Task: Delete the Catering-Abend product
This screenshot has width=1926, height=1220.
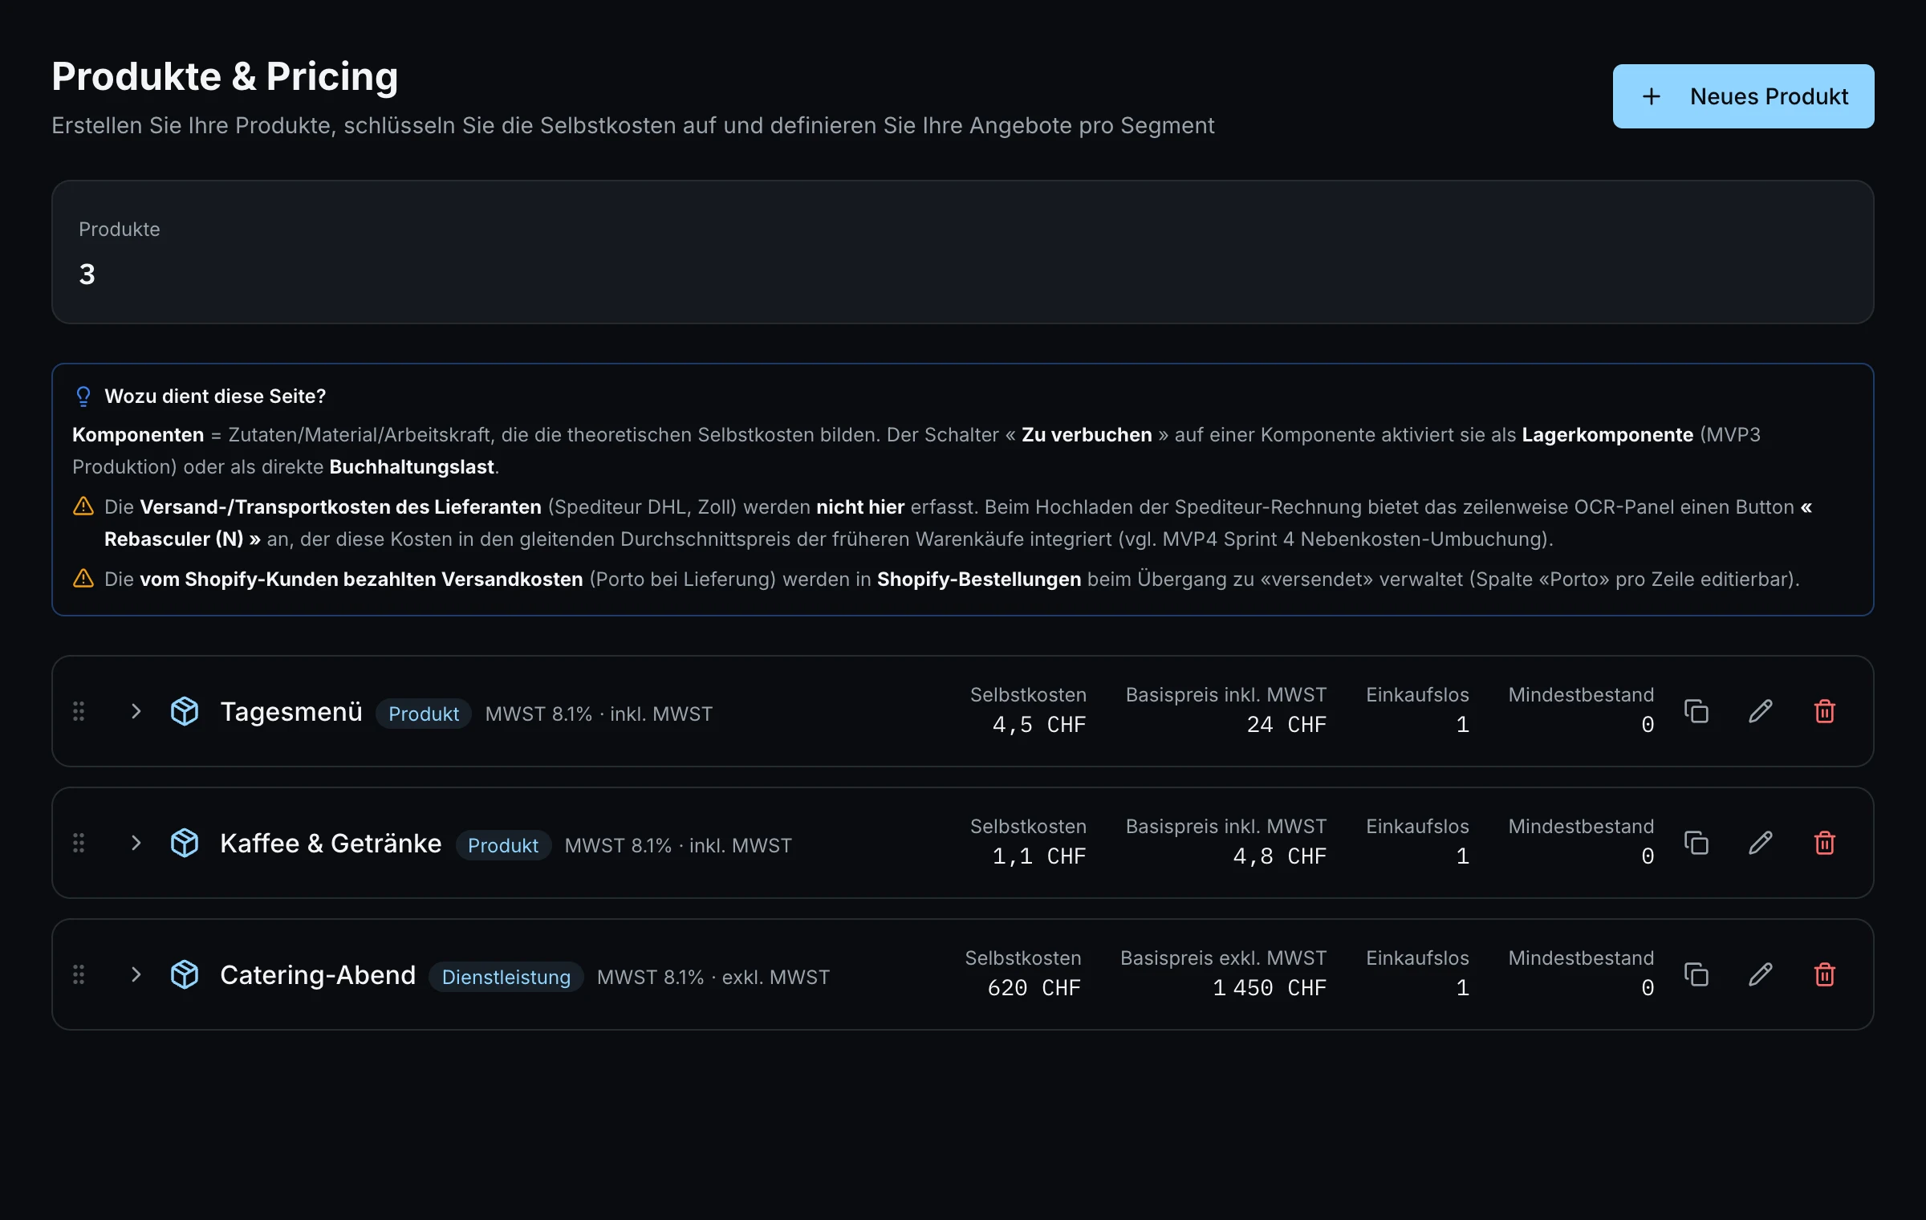Action: (x=1825, y=974)
